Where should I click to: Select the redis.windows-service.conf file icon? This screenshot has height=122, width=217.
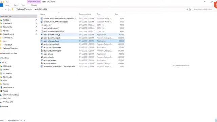pos(42,31)
